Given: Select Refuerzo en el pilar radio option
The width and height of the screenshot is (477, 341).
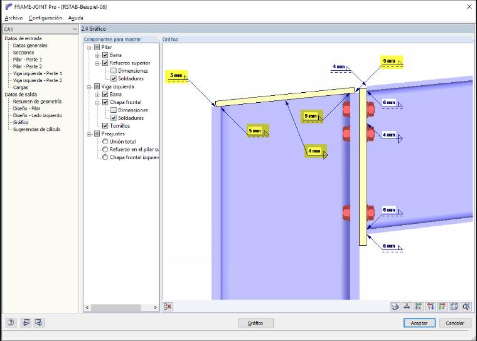Looking at the screenshot, I should point(105,150).
